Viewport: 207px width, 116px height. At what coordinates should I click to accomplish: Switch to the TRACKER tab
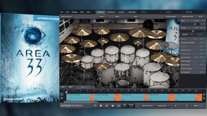click(x=132, y=12)
